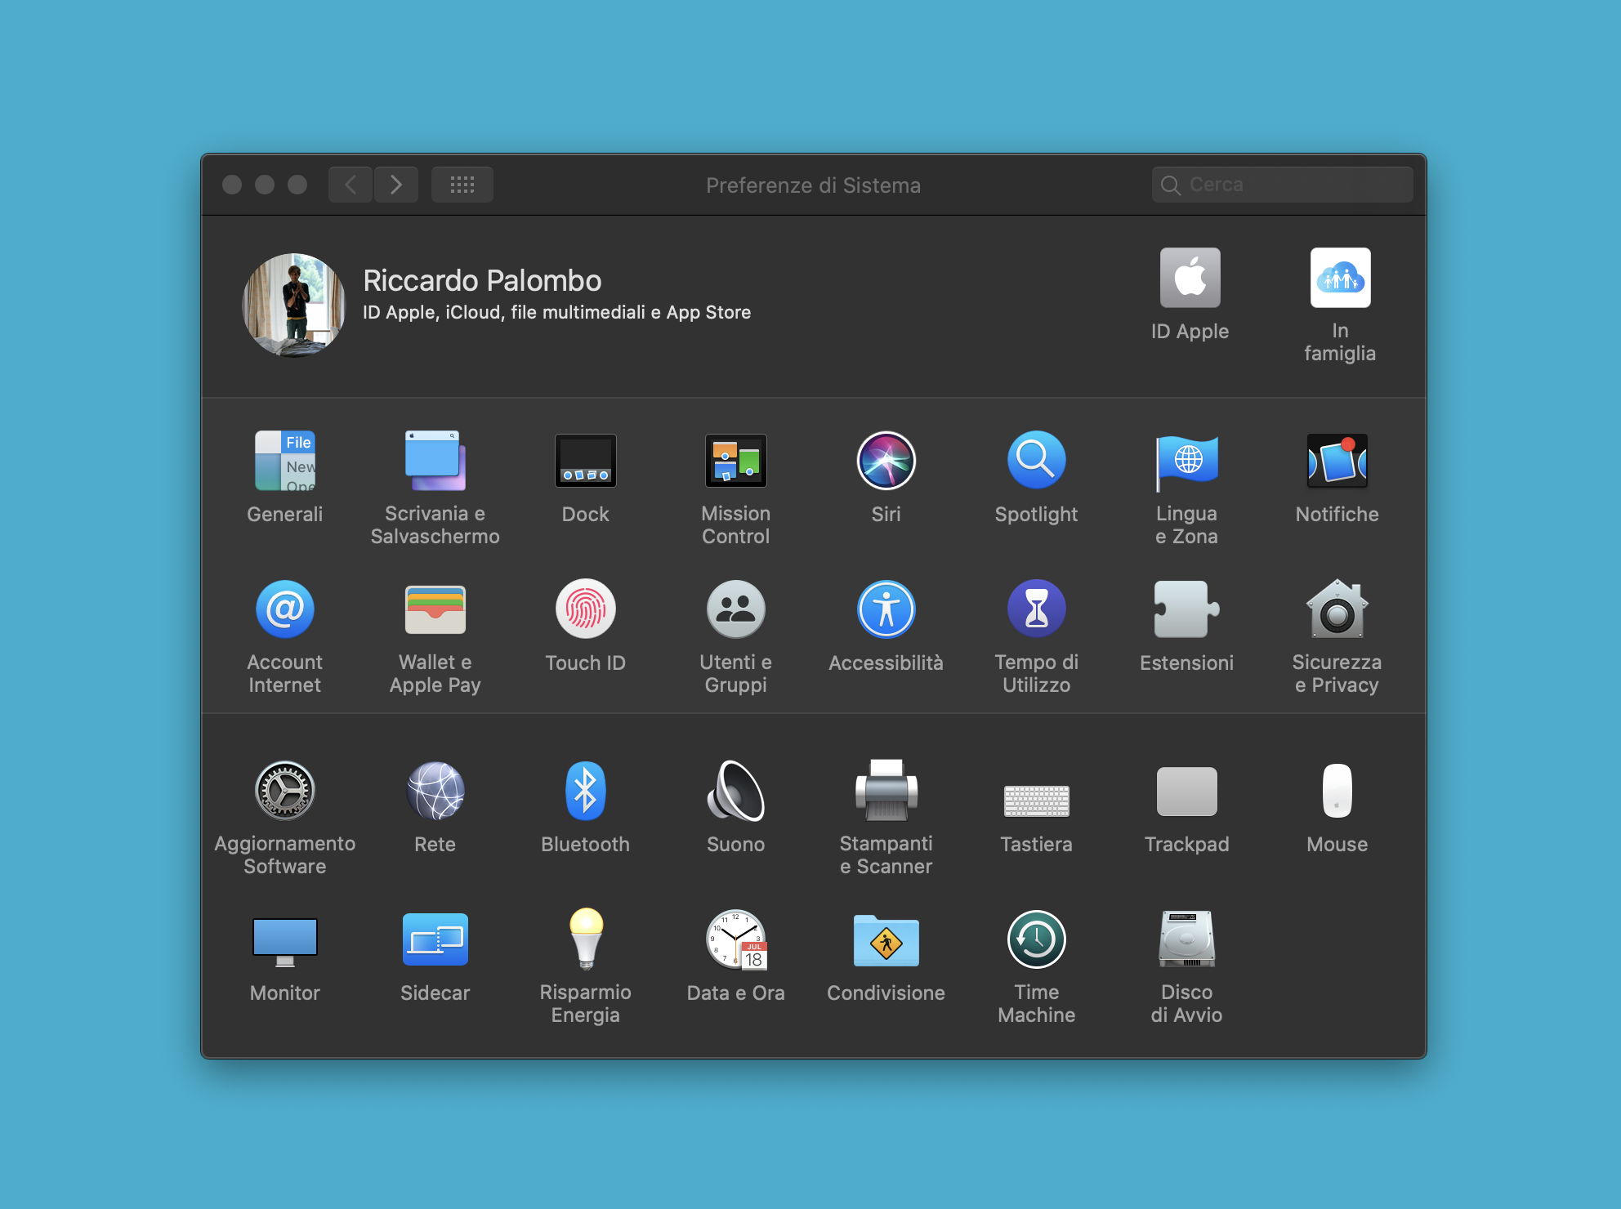Open the Wallet e Apple Pay pane
This screenshot has height=1209, width=1621.
point(435,609)
